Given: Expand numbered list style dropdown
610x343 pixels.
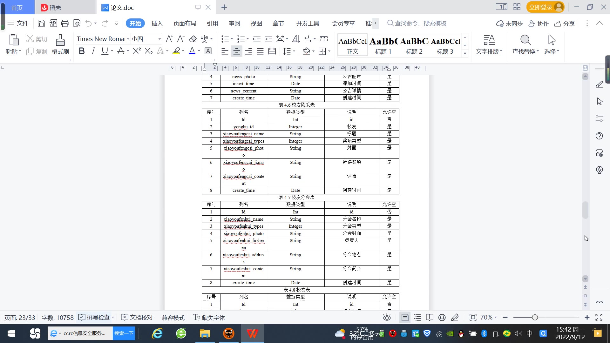Looking at the screenshot, I should (x=248, y=39).
